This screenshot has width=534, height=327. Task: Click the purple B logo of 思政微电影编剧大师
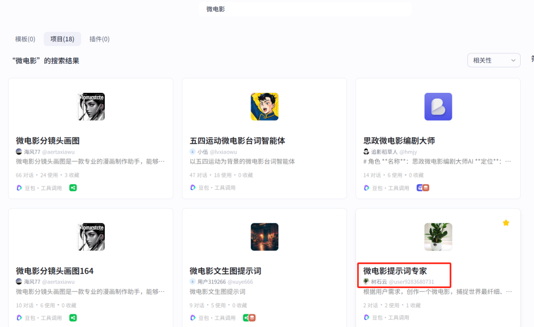438,107
